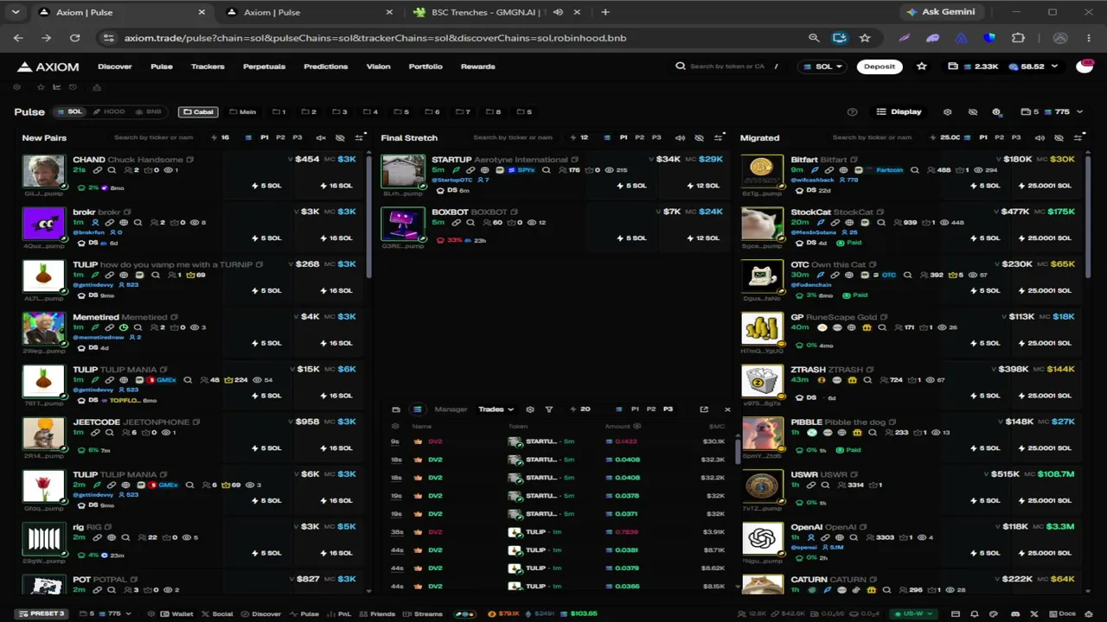The image size is (1107, 622).
Task: Toggle hidden tokens in Migrated column
Action: [1059, 137]
